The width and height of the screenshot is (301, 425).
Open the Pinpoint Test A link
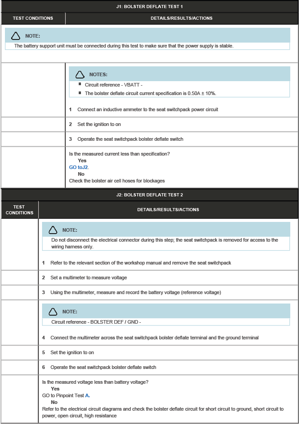[87, 395]
